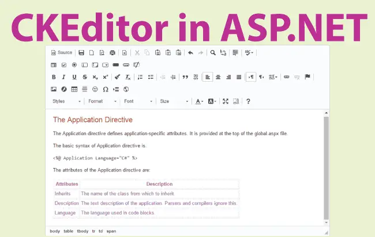Insert a Textarea icon
The height and width of the screenshot is (237, 375).
(95, 65)
